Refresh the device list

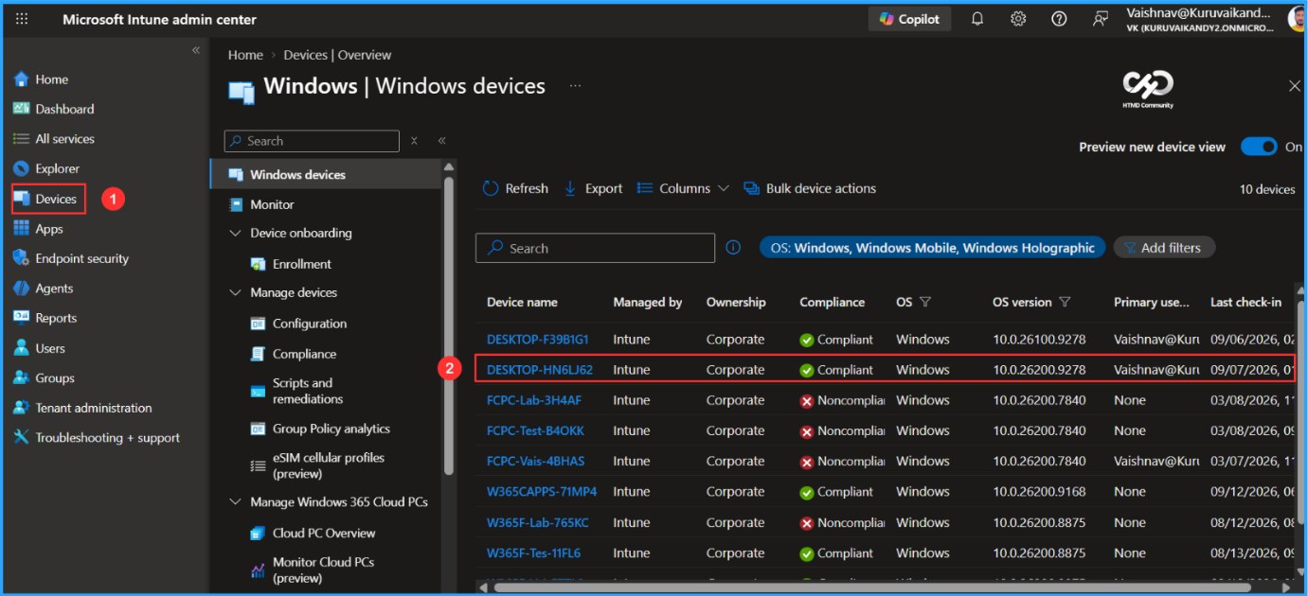click(x=515, y=188)
